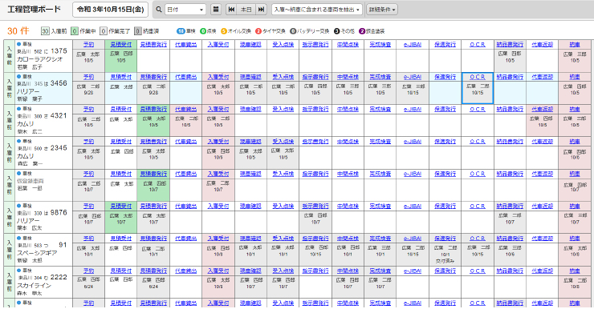This screenshot has width=594, height=309.
Task: Expand the 詳細条件 dropdown
Action: click(x=382, y=10)
